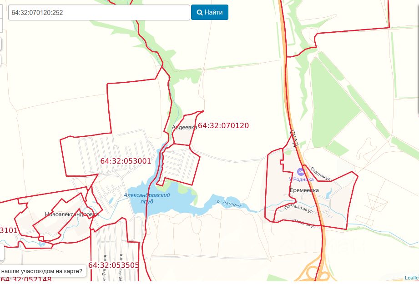Click the 'нашли участок/дом на карте?' prompt
419x289 pixels.
(x=42, y=271)
